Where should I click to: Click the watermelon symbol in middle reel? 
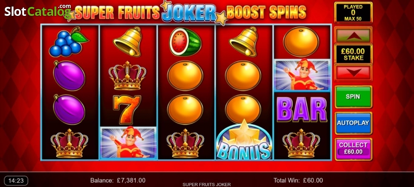[x=185, y=42]
